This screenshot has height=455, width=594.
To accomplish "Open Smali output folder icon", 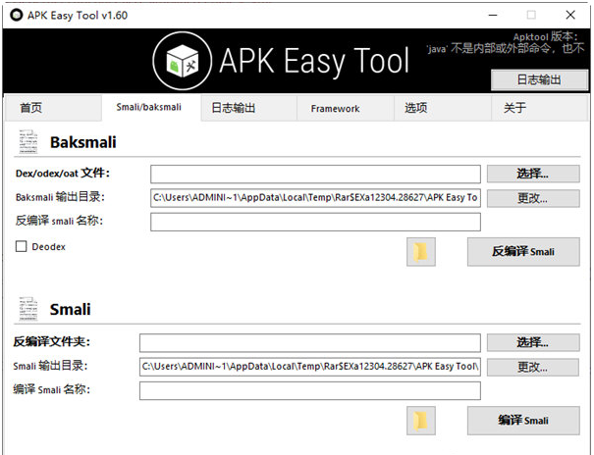I will tap(421, 421).
